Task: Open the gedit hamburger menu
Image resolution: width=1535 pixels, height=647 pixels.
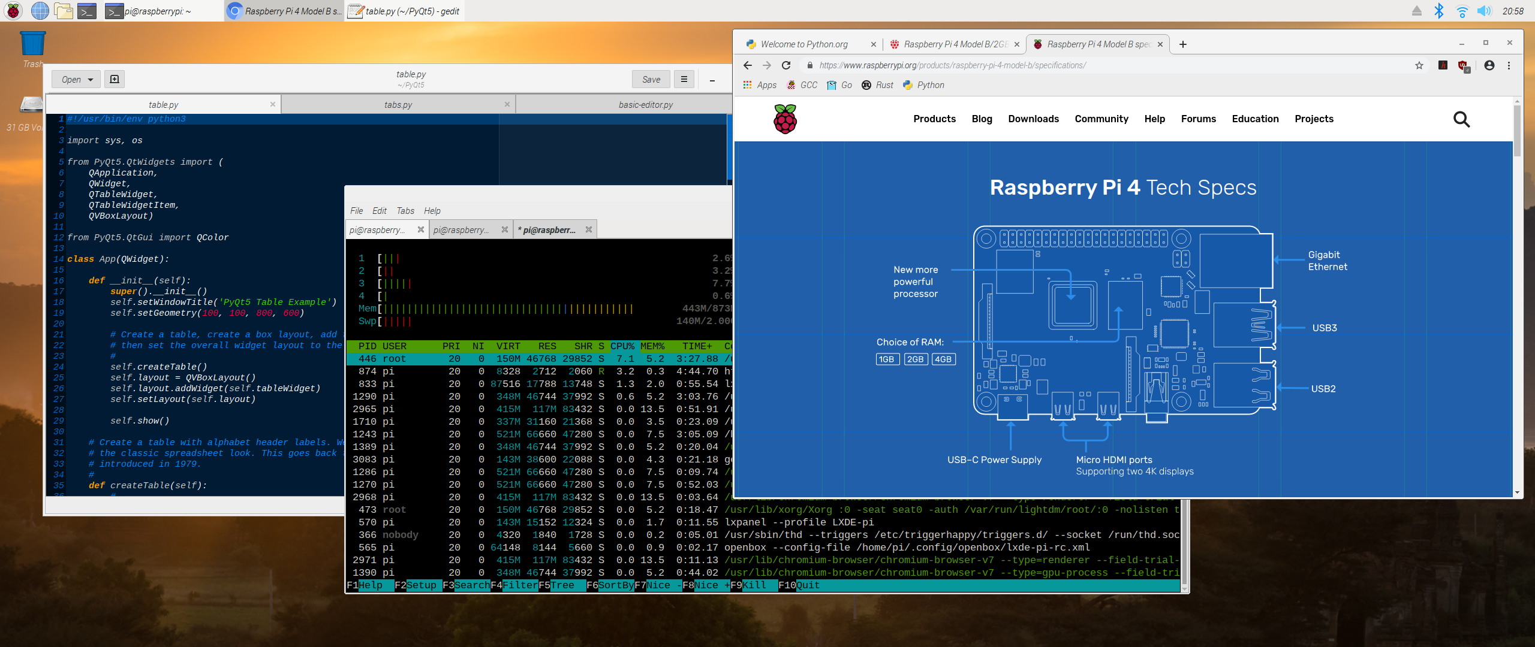Action: (x=684, y=79)
